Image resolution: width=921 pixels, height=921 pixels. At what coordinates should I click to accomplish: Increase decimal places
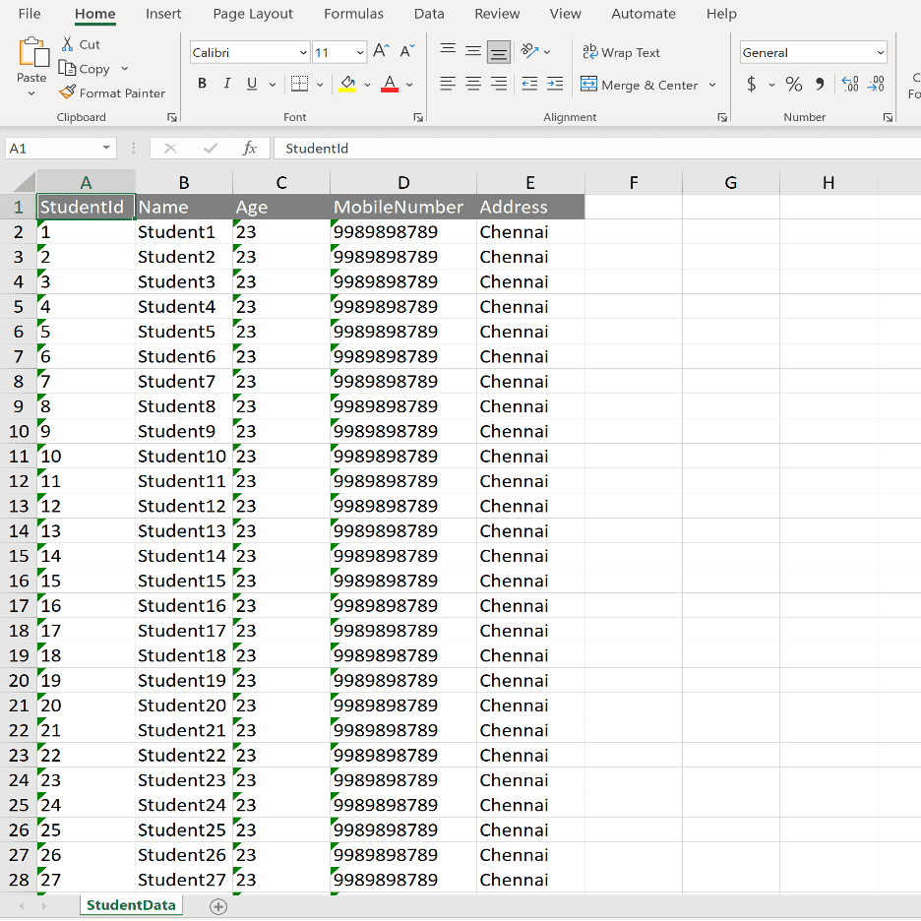(x=850, y=84)
